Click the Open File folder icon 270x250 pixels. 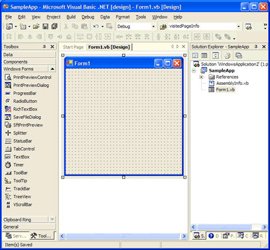pyautogui.click(x=36, y=27)
